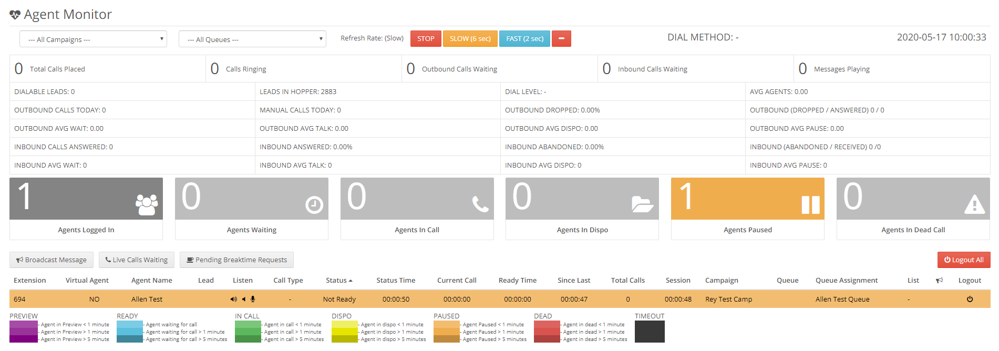Sort by Queue Assignment column header
Viewport: 999px width, 351px height.
click(847, 280)
